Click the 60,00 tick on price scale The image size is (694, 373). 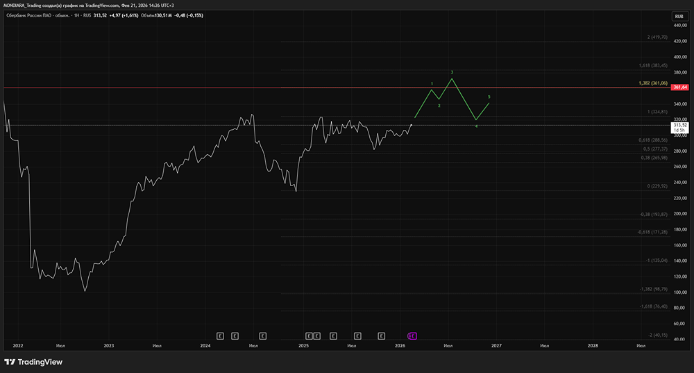pyautogui.click(x=680, y=324)
